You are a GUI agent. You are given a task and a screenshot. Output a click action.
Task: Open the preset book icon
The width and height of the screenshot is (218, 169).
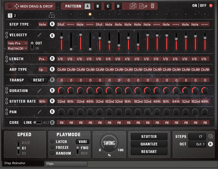[52, 15]
